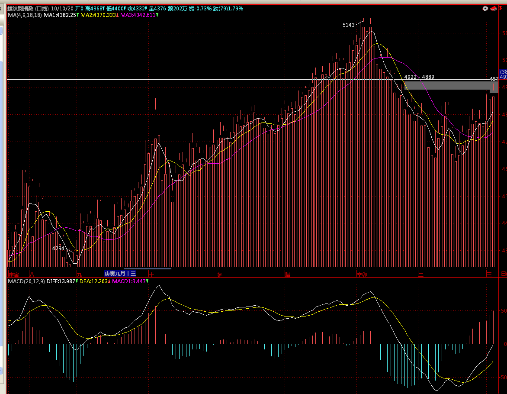Click the 冬 marker on the time axis

tap(219, 274)
